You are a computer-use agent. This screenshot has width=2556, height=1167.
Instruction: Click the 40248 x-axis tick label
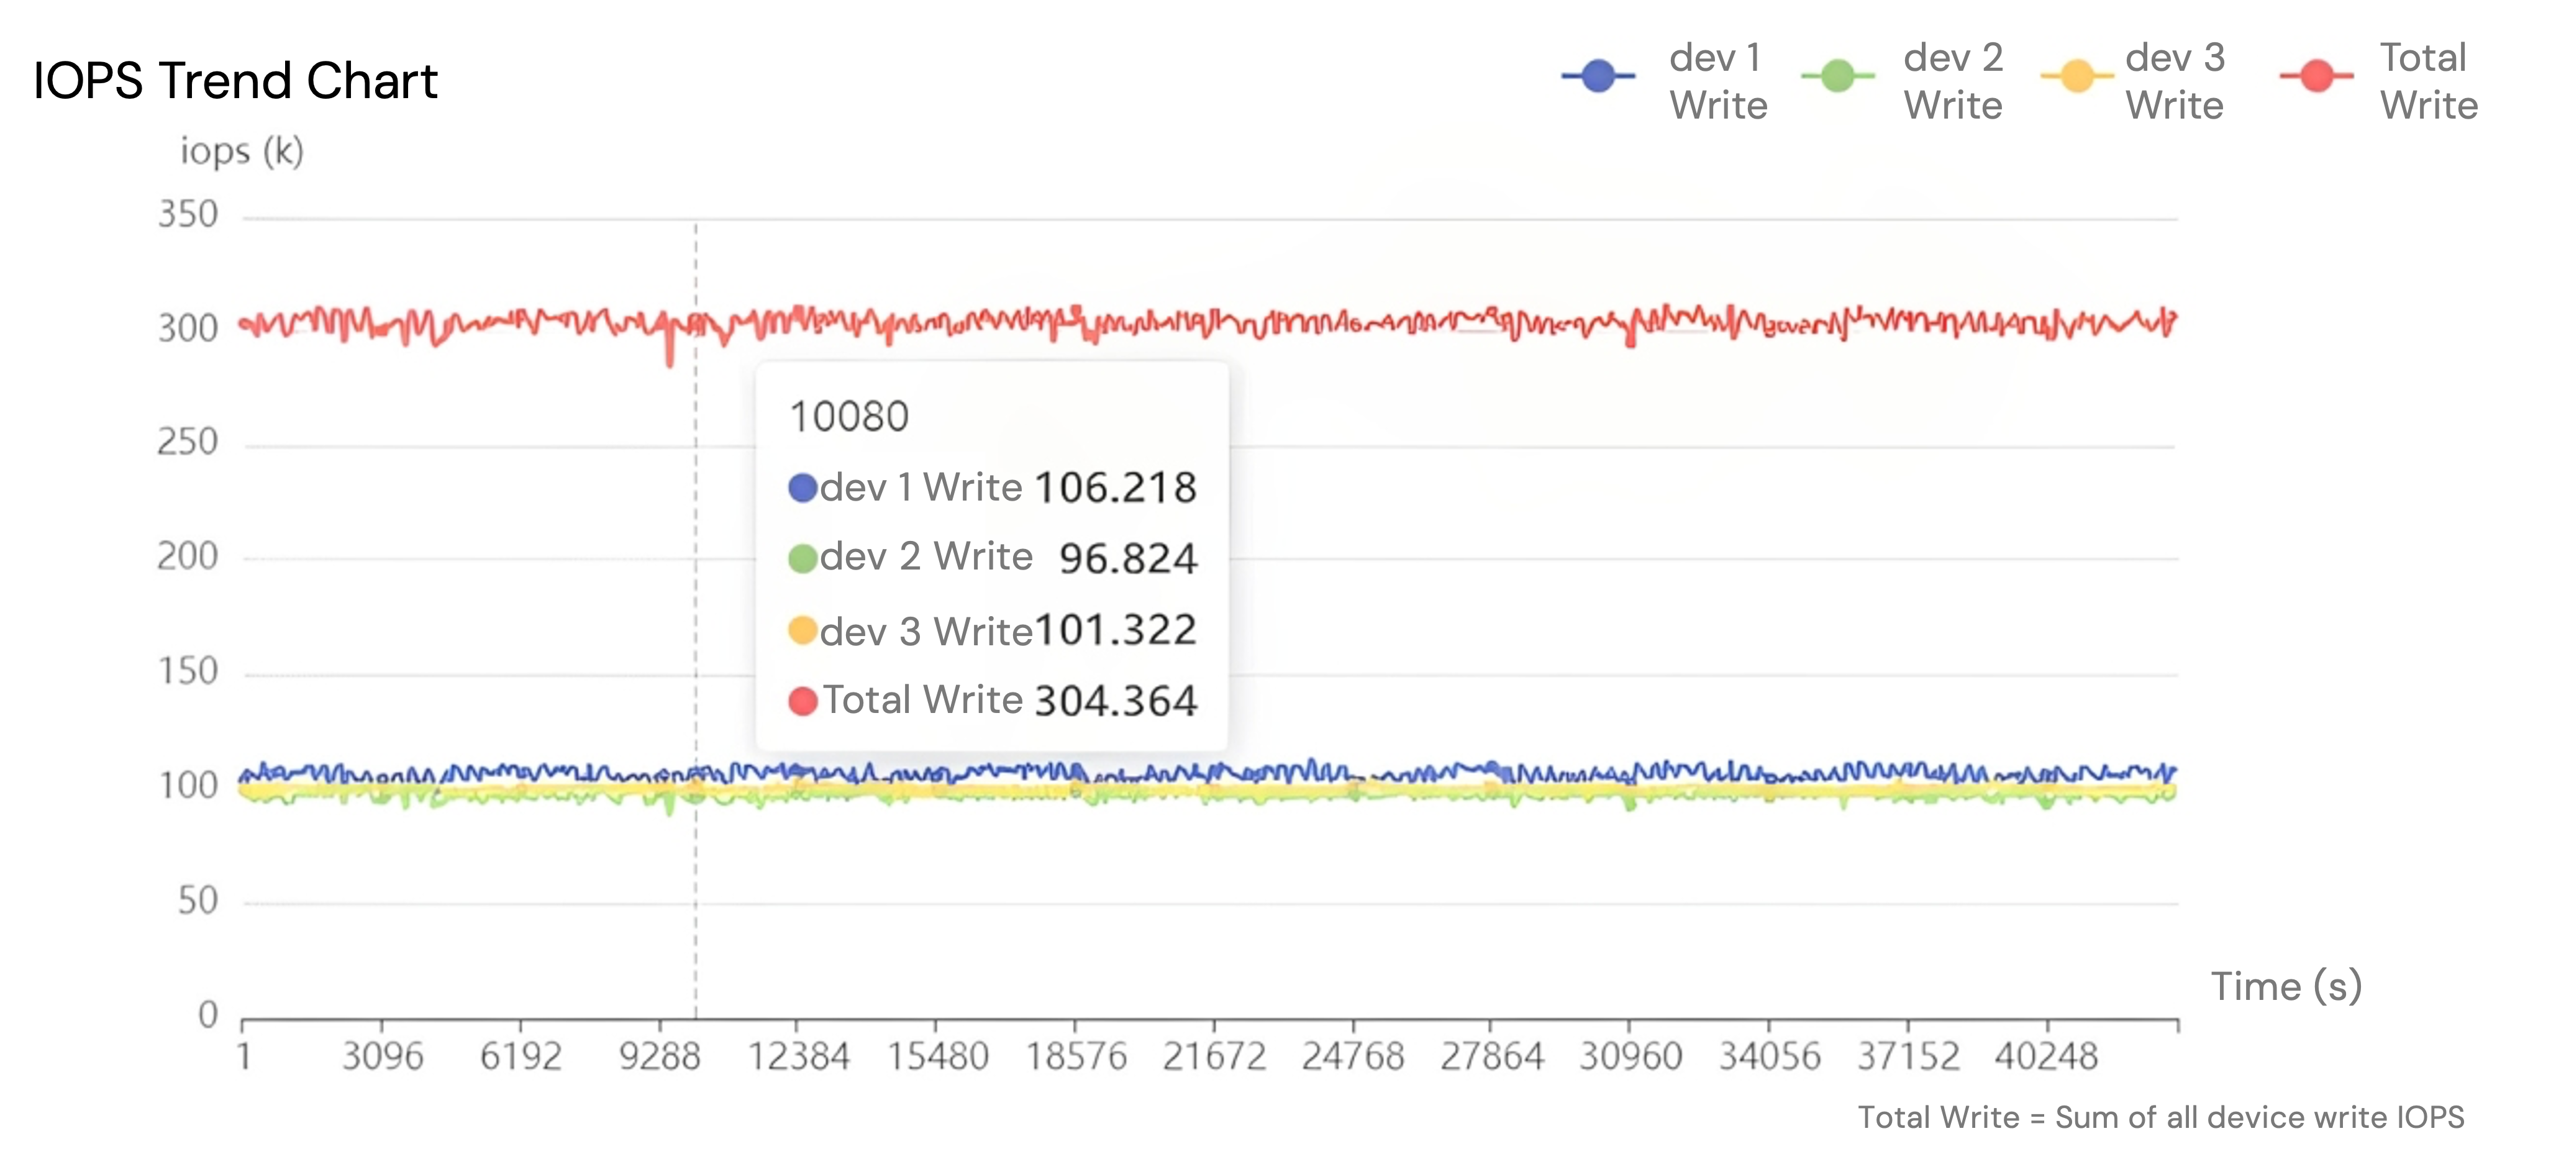tap(2046, 1057)
